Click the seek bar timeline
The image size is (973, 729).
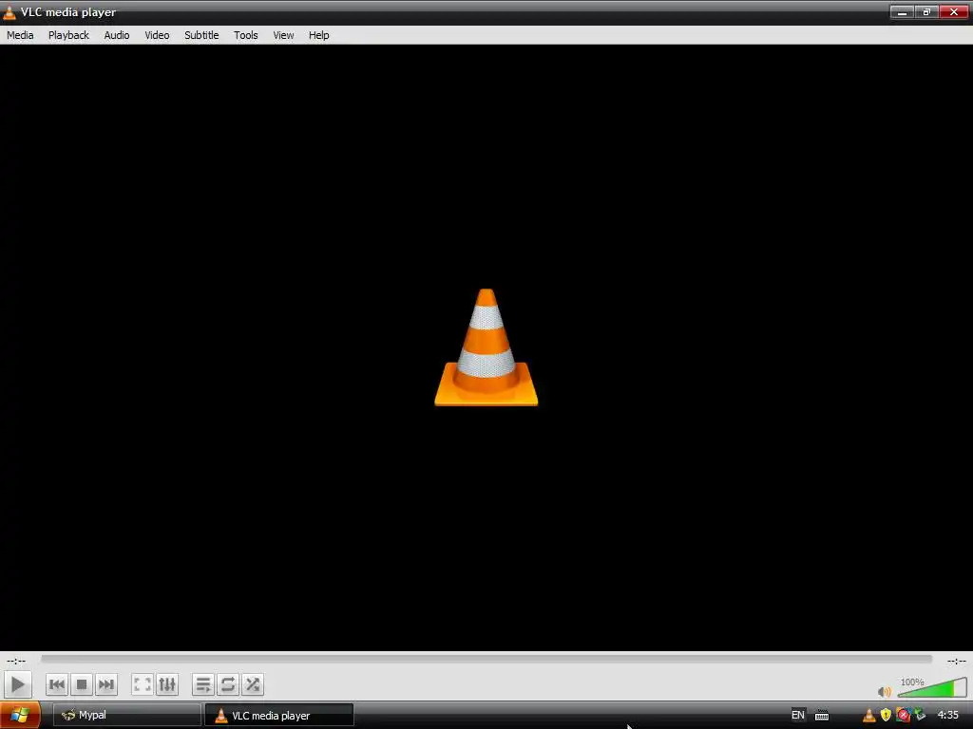point(486,659)
